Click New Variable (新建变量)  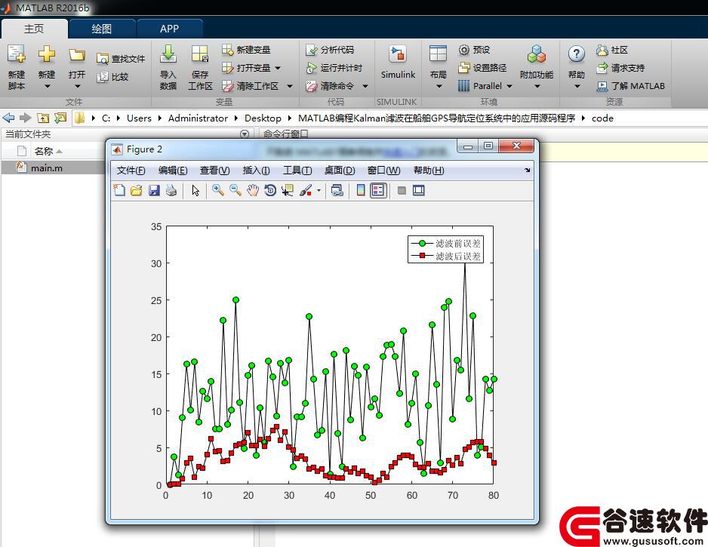[x=246, y=50]
